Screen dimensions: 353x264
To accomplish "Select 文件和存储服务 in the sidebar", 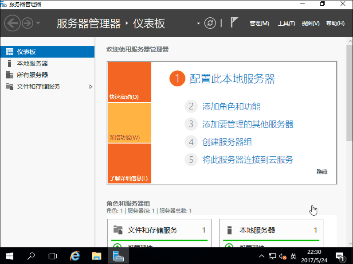I will [x=47, y=86].
